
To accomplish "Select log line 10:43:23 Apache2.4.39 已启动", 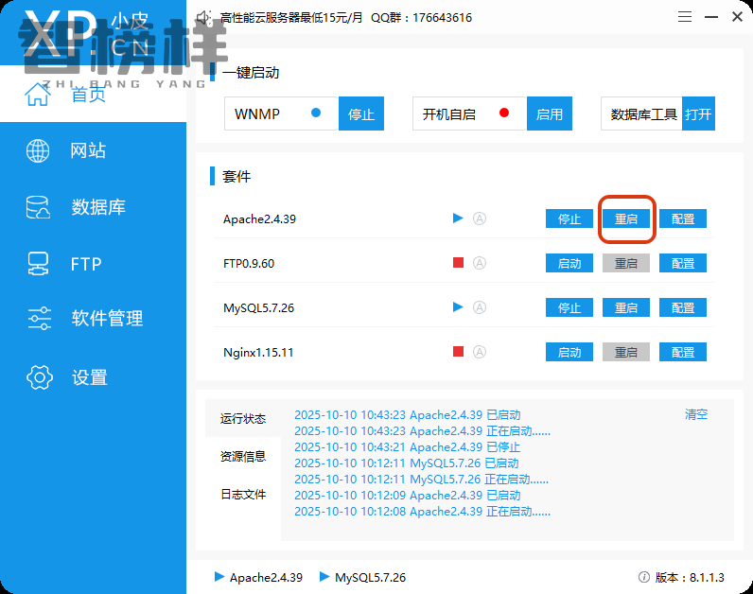I will [x=407, y=415].
